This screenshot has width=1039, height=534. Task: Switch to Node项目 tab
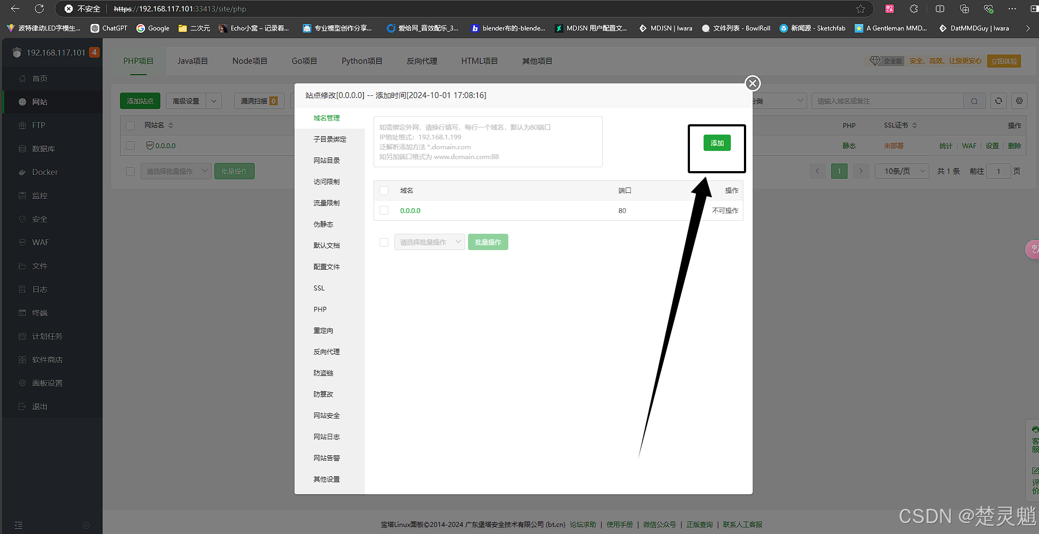click(250, 61)
